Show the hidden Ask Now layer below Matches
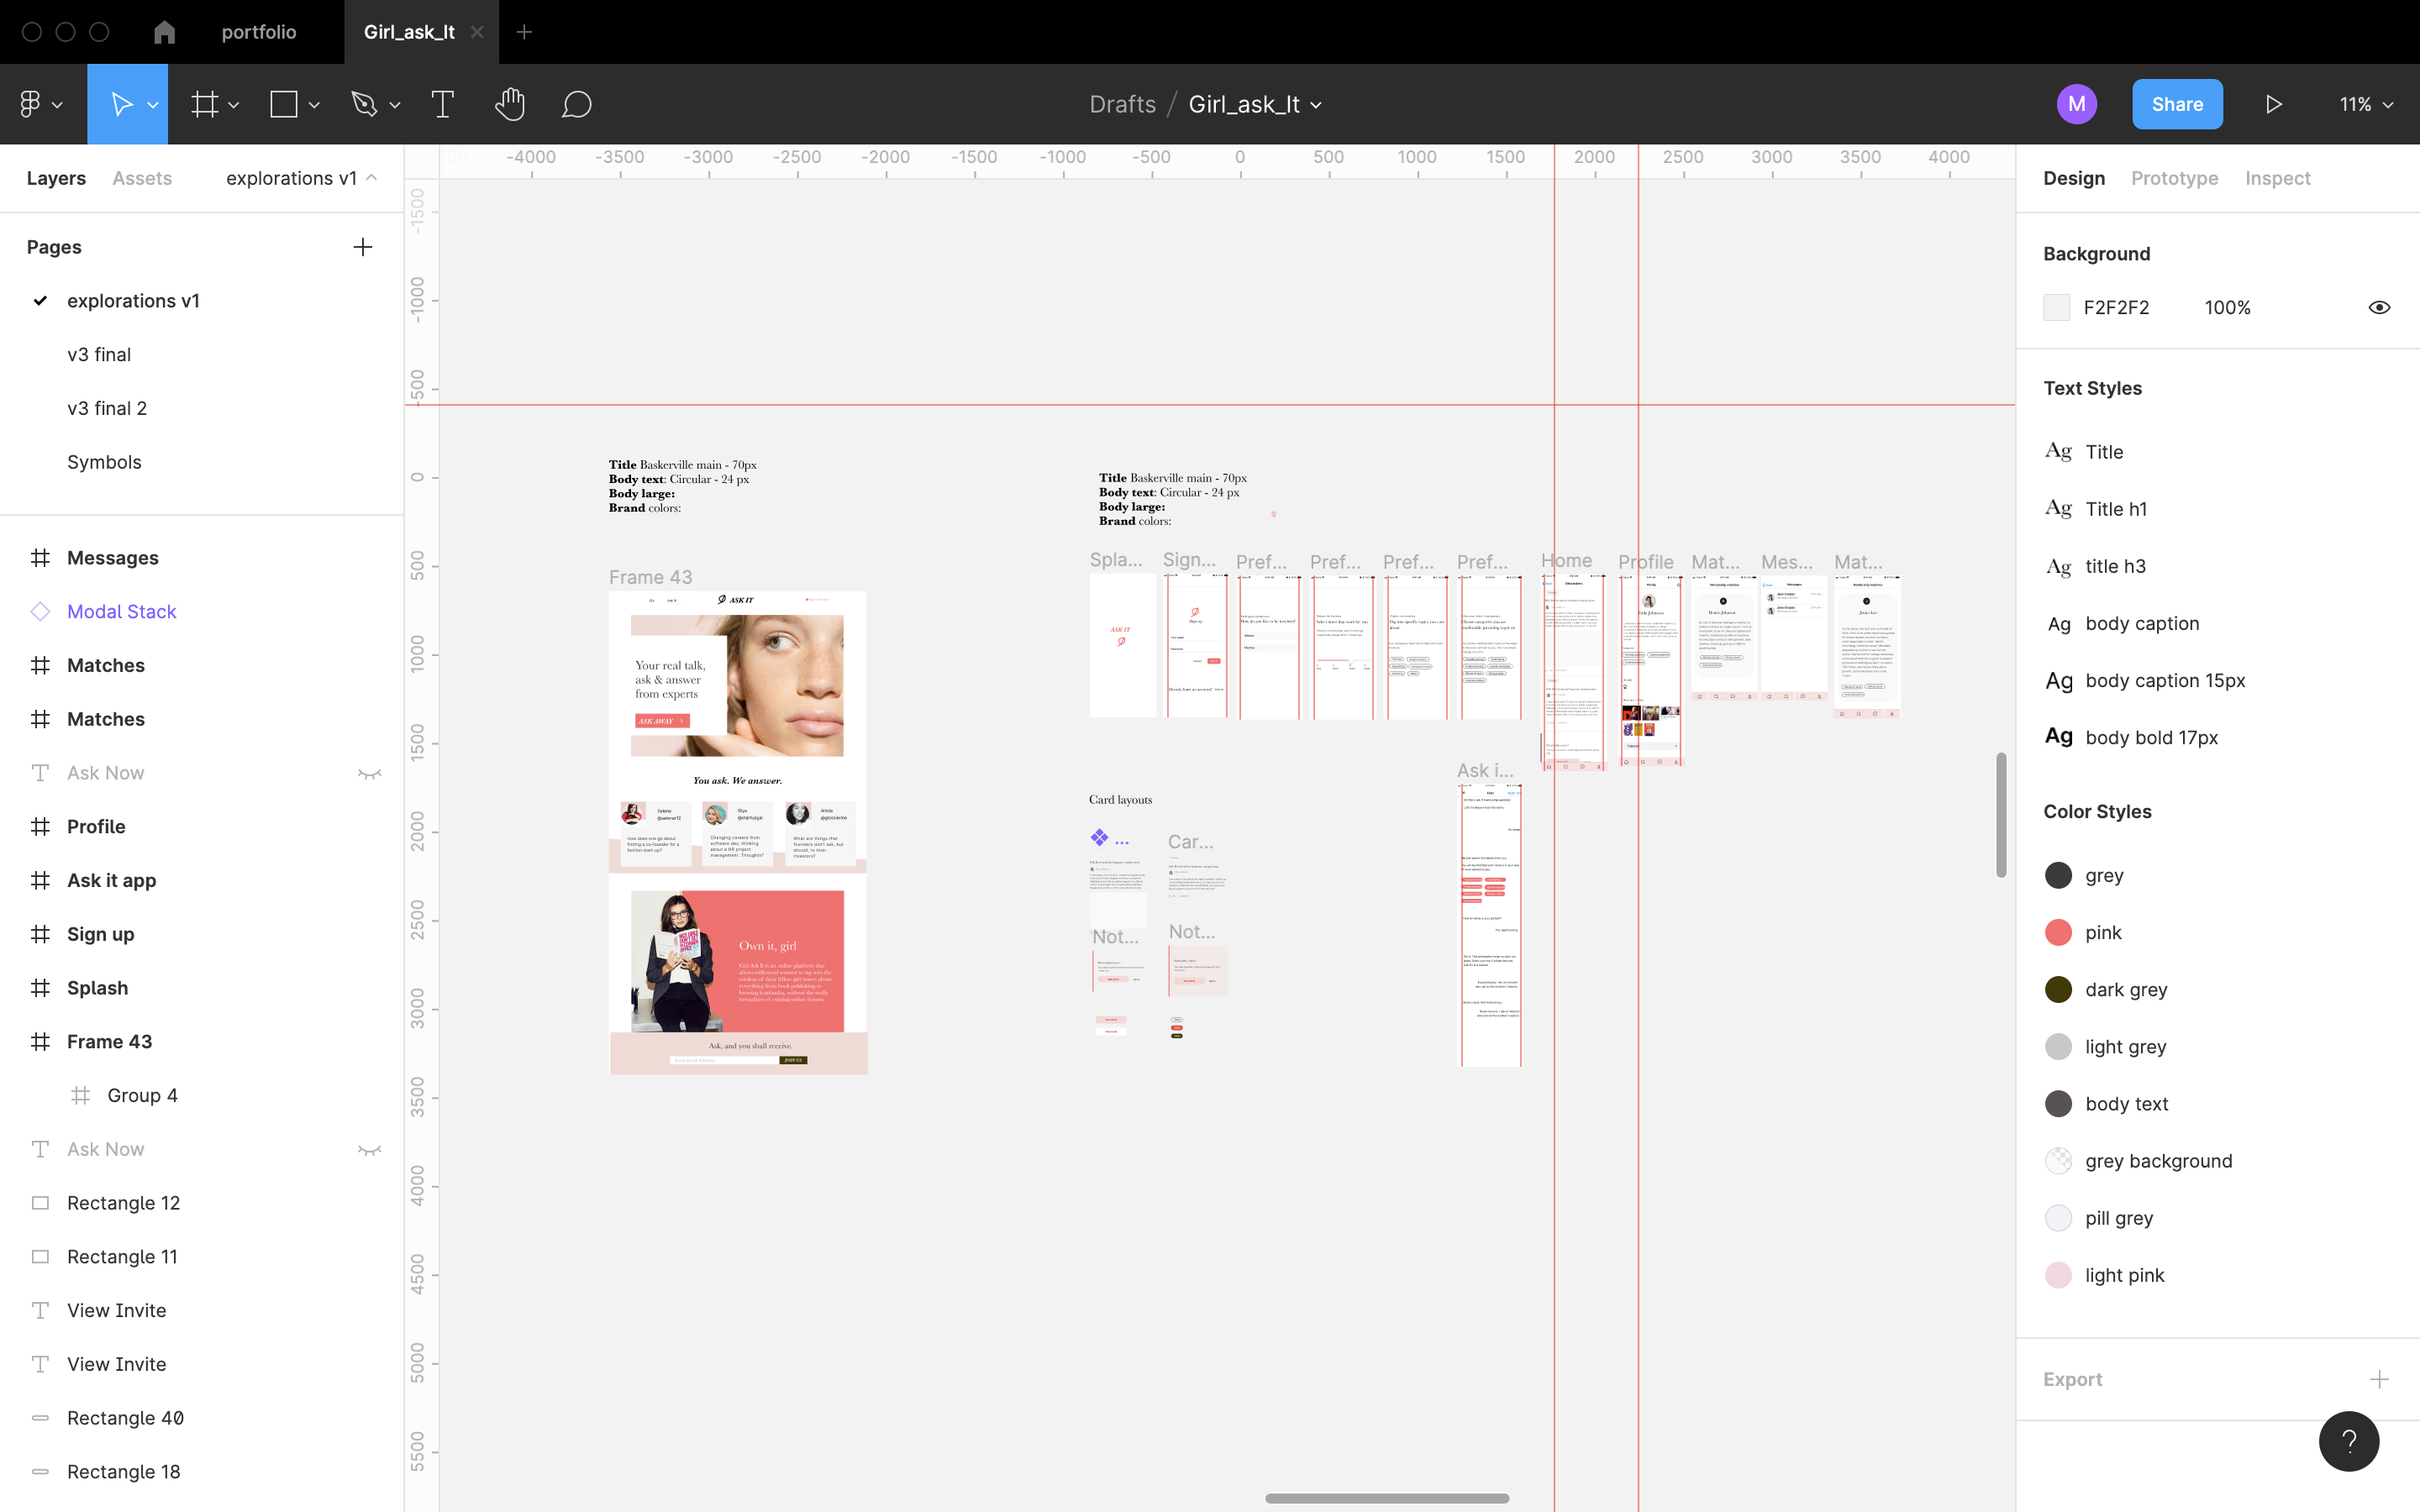This screenshot has width=2420, height=1512. [369, 773]
